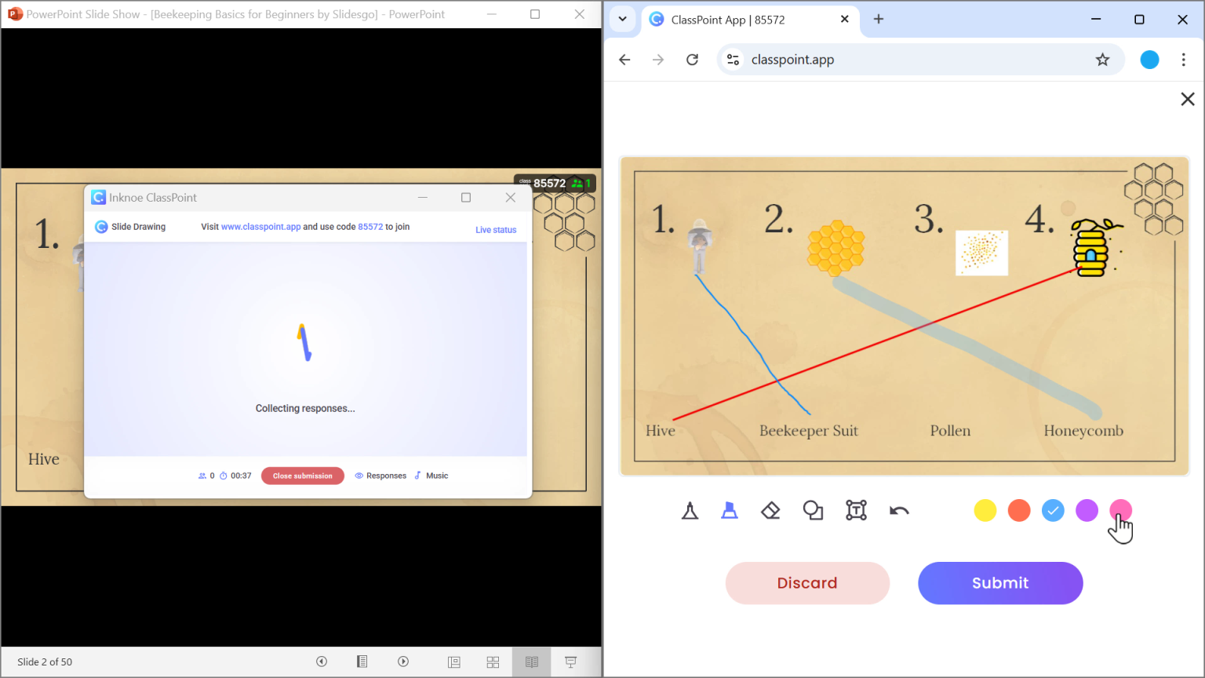Select the Text box tool
1205x678 pixels.
(x=855, y=510)
